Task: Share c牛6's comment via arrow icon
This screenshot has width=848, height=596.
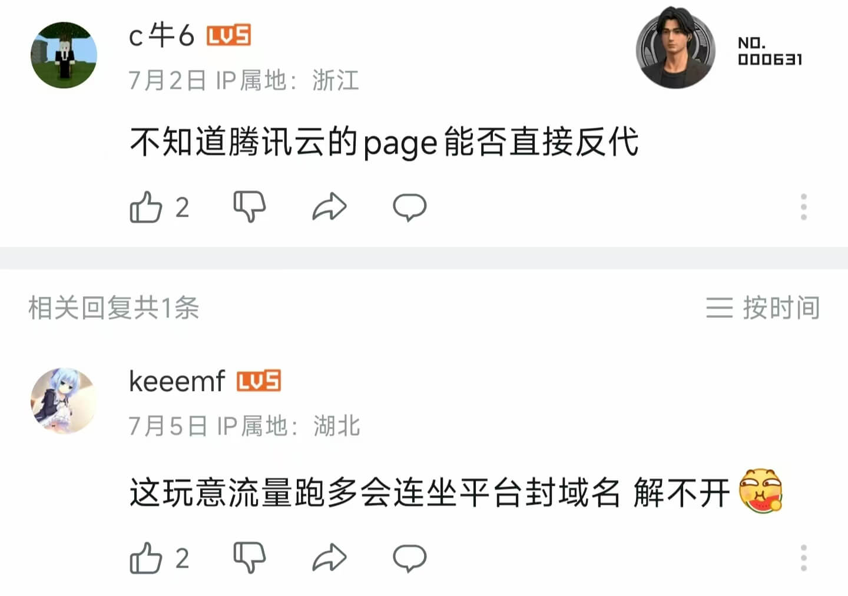Action: (329, 207)
